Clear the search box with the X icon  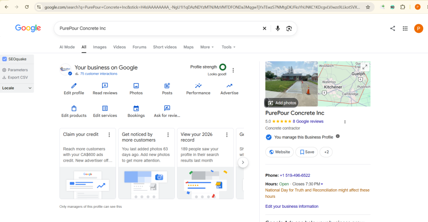(x=264, y=29)
